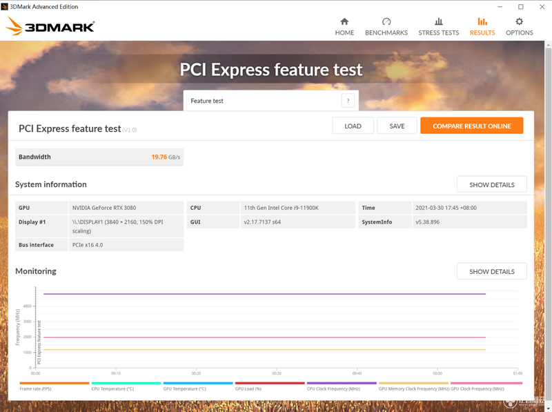Image resolution: width=552 pixels, height=412 pixels.
Task: Toggle GPU Temperature legend swatch
Action: point(198,383)
